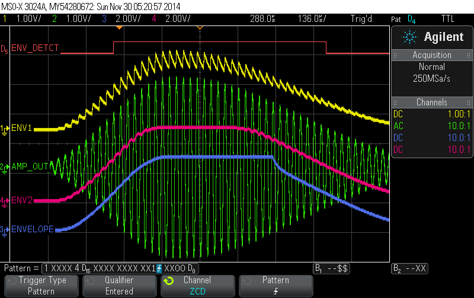
Task: Select the Pattern rising edge softkey
Action: point(276,286)
